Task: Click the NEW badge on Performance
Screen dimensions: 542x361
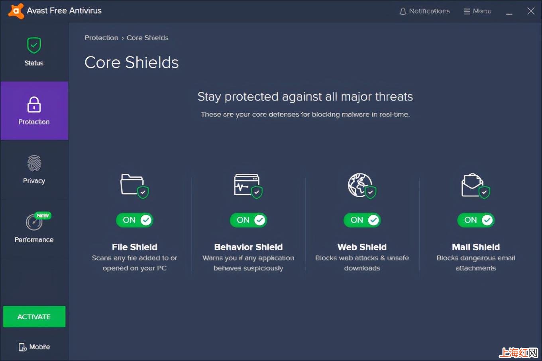Action: click(43, 215)
